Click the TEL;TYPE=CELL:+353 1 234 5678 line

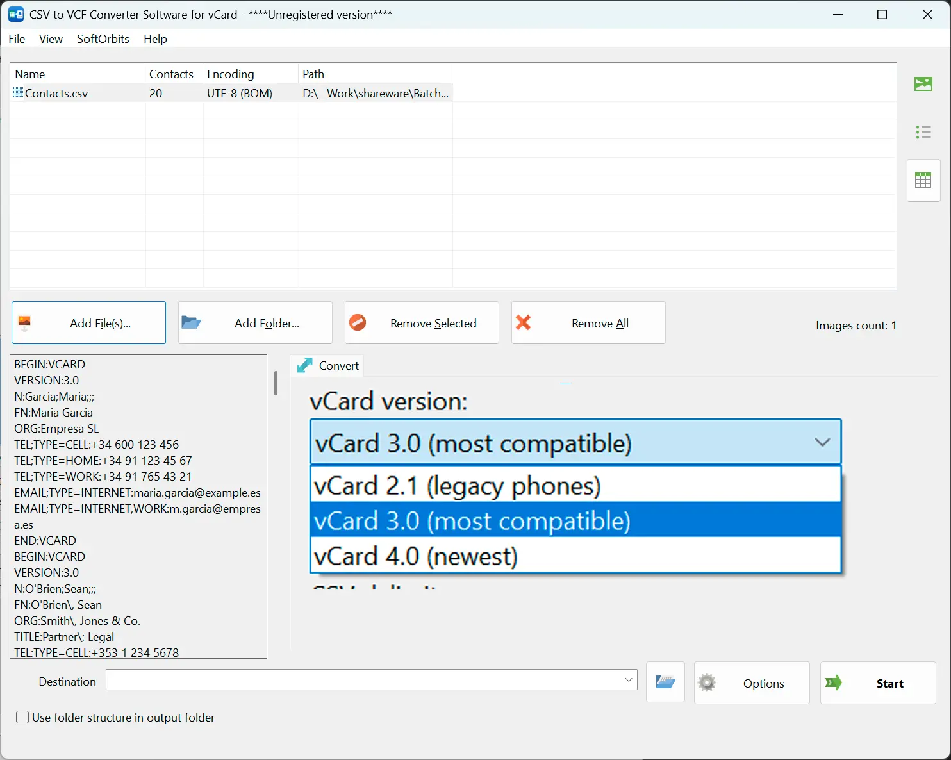96,652
